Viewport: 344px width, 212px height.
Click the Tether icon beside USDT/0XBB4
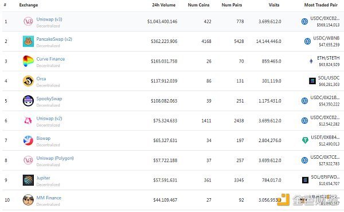[305, 140]
